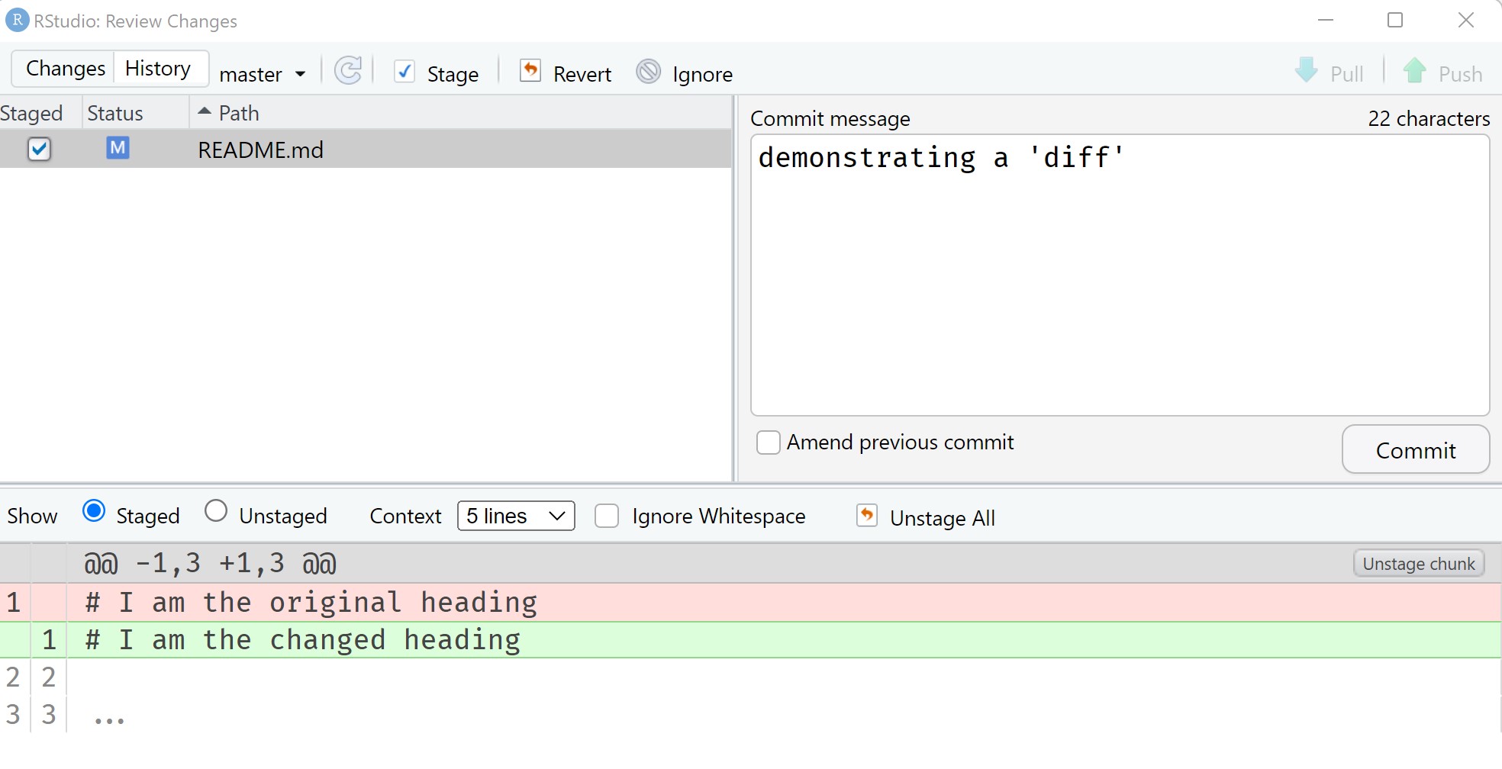This screenshot has height=769, width=1502.
Task: Click the Unstage All revert icon
Action: (867, 516)
